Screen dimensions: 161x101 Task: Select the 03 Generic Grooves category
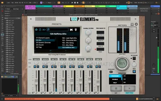coord(43,43)
